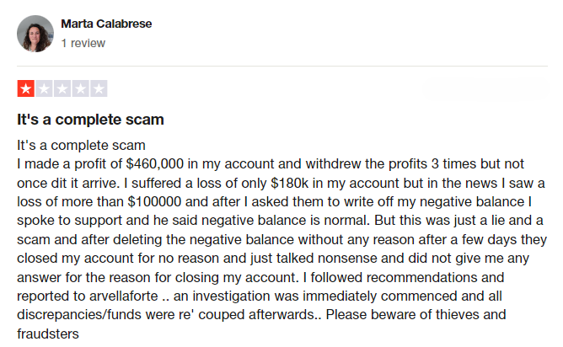Click the reviewer name Marta Calabrese
Viewport: 563px width, 347px height.
click(x=106, y=24)
